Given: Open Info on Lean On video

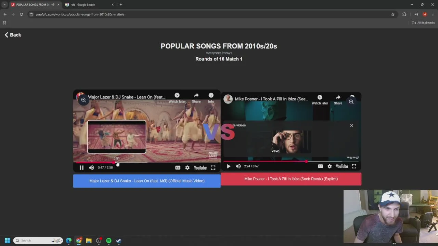Looking at the screenshot, I should 211,98.
